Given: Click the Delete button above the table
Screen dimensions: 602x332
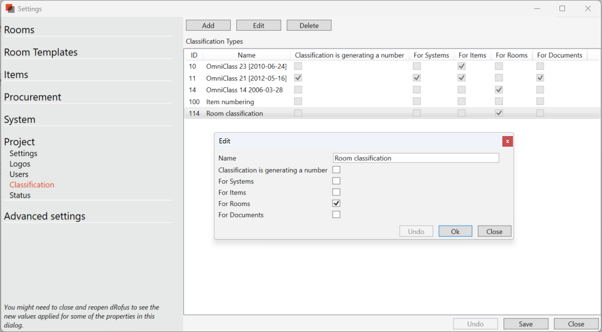Looking at the screenshot, I should [x=309, y=25].
